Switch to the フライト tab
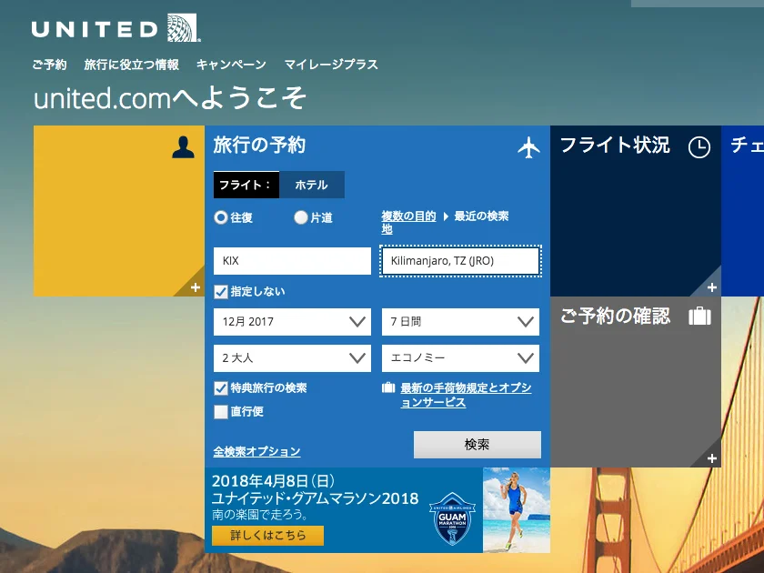This screenshot has height=573, width=764. pyautogui.click(x=246, y=185)
